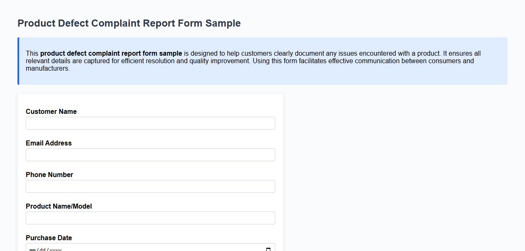The width and height of the screenshot is (525, 251).
Task: Click the bolded form sample text in banner
Action: pyautogui.click(x=111, y=53)
